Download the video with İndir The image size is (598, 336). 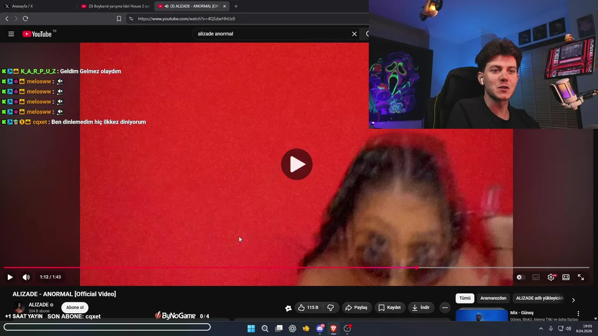click(421, 308)
